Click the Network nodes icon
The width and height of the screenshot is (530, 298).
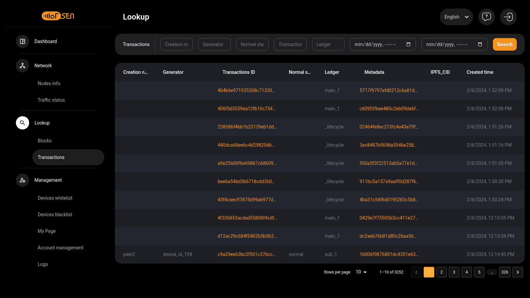pos(23,66)
